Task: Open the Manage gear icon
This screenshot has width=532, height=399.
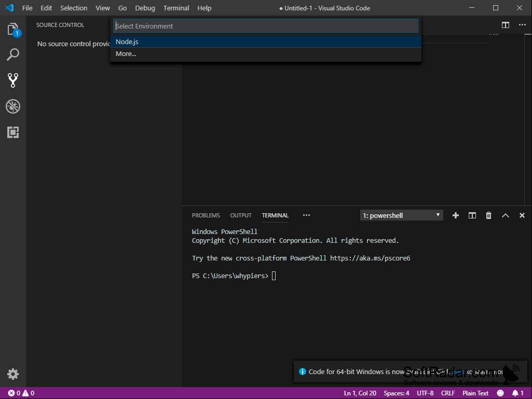Action: pos(13,374)
